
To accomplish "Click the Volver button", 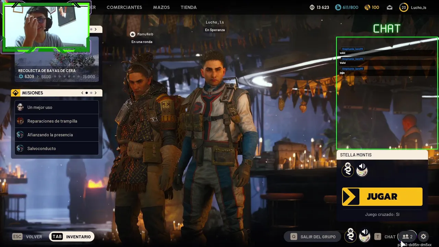I will coord(27,237).
